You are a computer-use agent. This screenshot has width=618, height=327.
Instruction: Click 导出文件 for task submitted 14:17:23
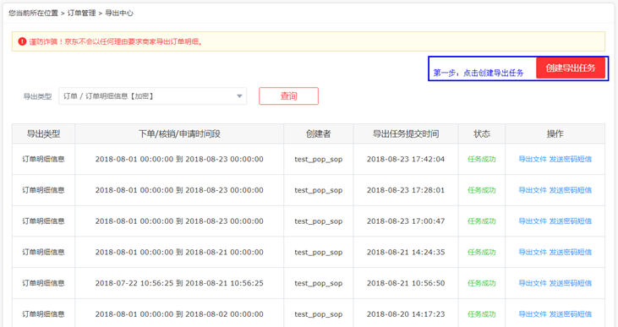pos(533,314)
